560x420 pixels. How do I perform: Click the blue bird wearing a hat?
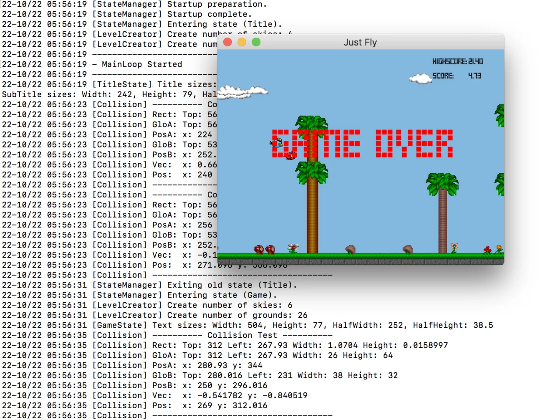pyautogui.click(x=276, y=142)
